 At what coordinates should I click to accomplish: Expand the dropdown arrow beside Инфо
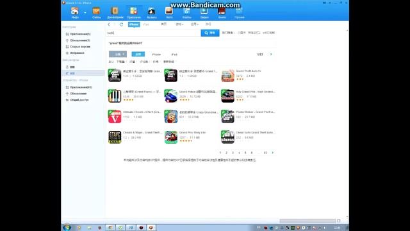click(x=85, y=12)
